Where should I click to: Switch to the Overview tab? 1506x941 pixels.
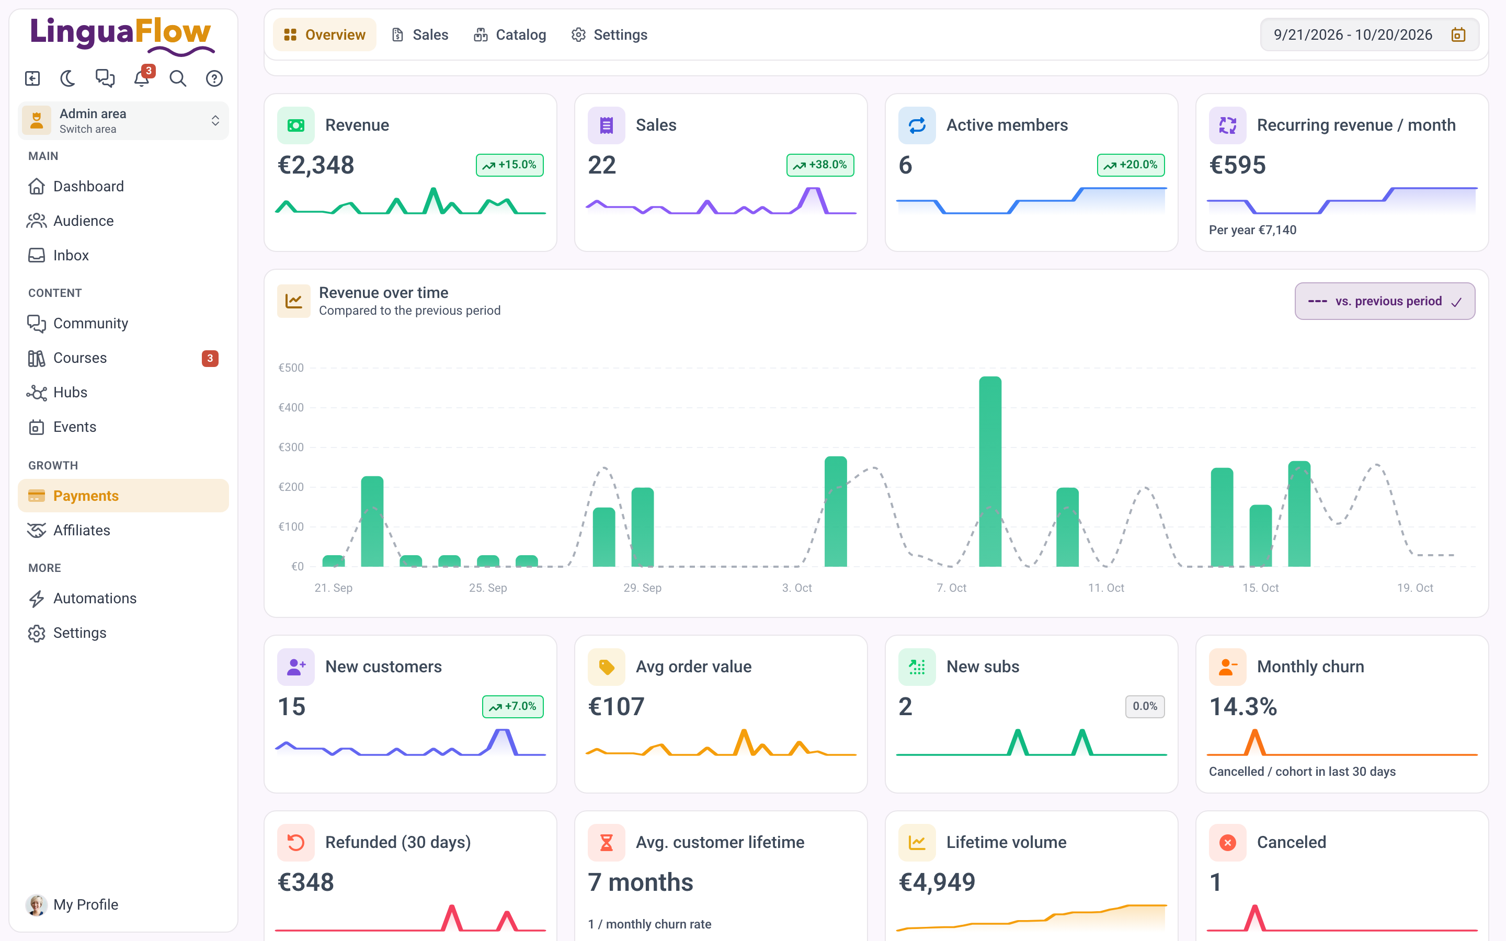[324, 35]
